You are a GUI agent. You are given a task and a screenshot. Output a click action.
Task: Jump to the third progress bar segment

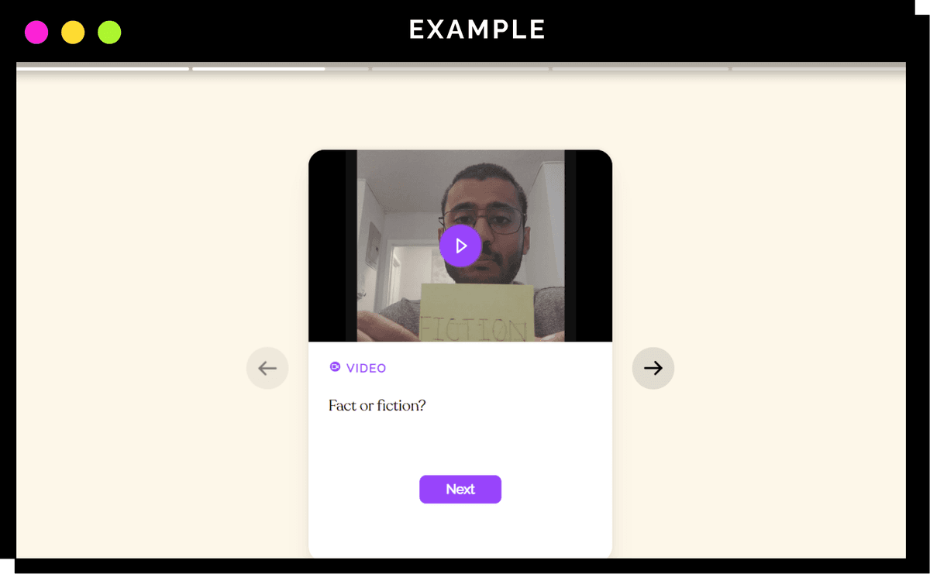tap(460, 69)
